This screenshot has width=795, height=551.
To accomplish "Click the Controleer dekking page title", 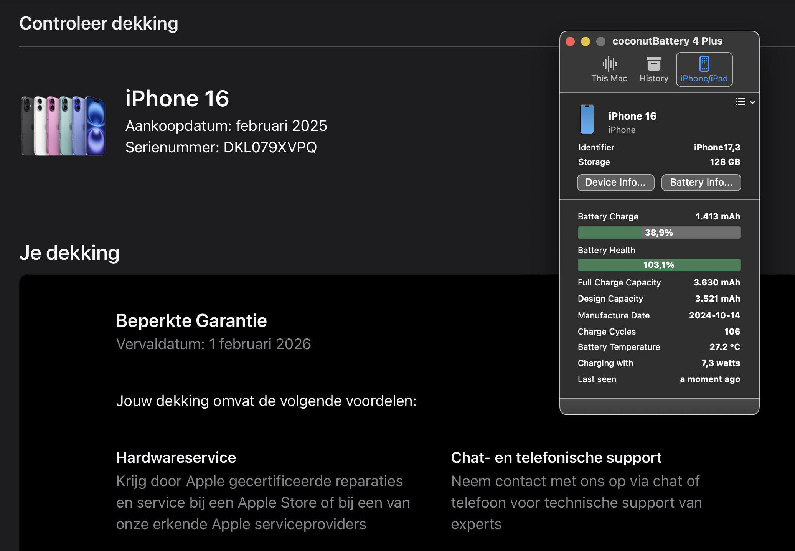I will click(99, 23).
